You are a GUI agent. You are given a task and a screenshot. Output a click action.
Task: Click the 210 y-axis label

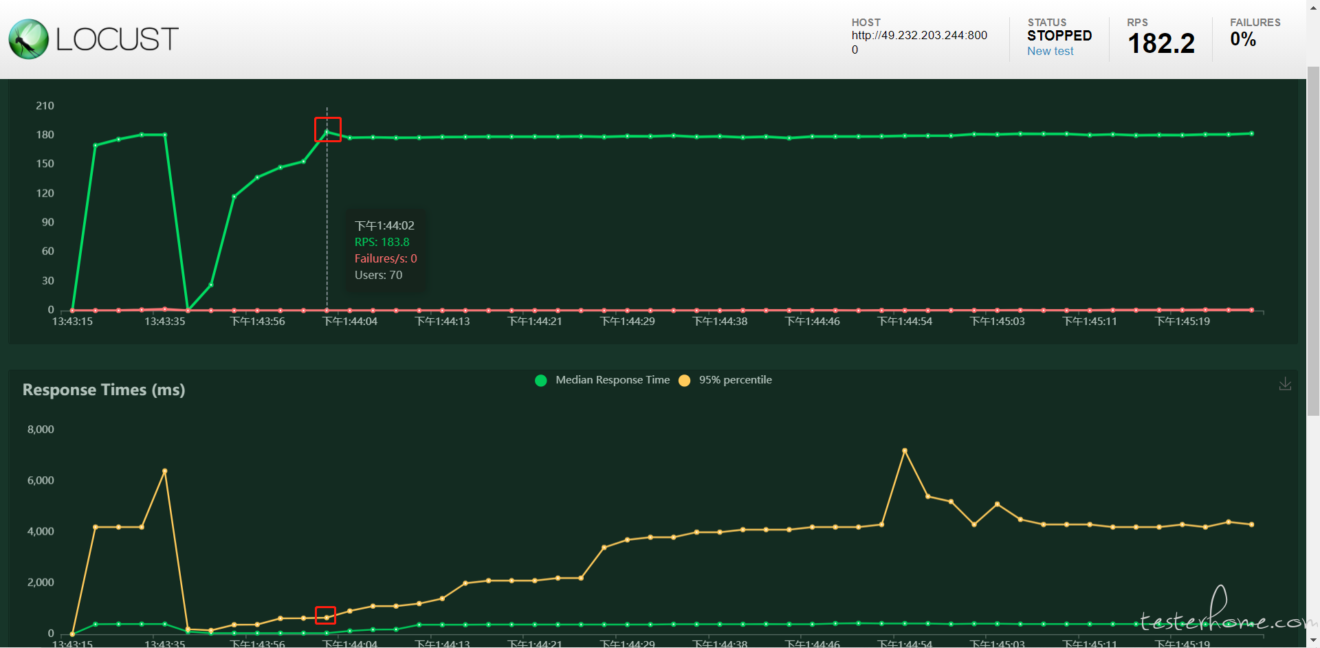click(x=45, y=106)
